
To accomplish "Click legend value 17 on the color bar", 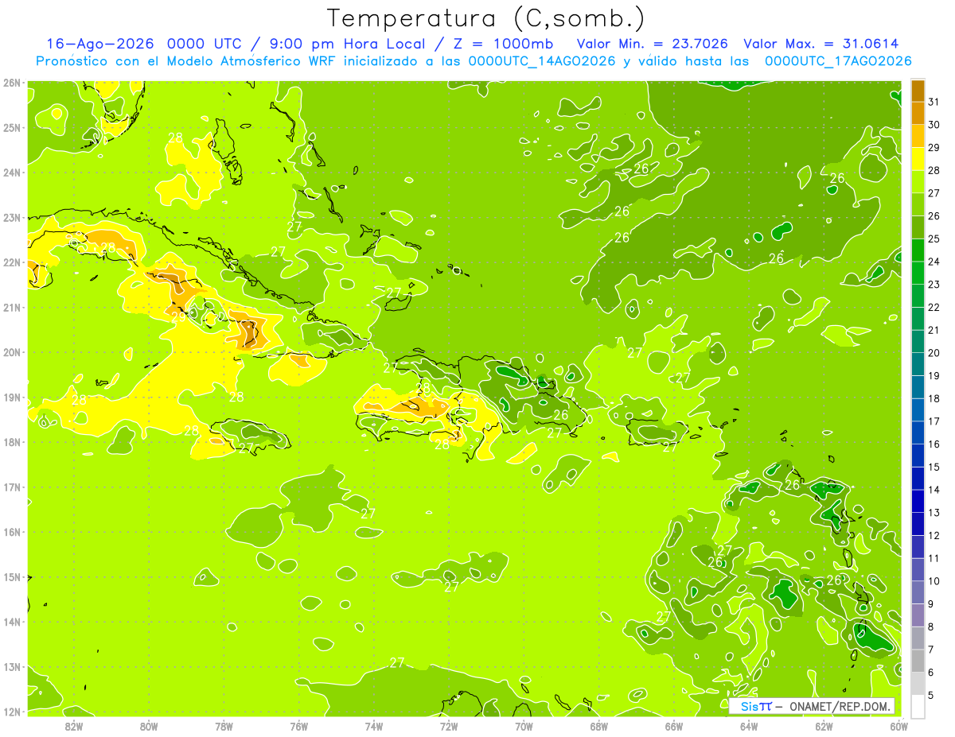I will [934, 421].
